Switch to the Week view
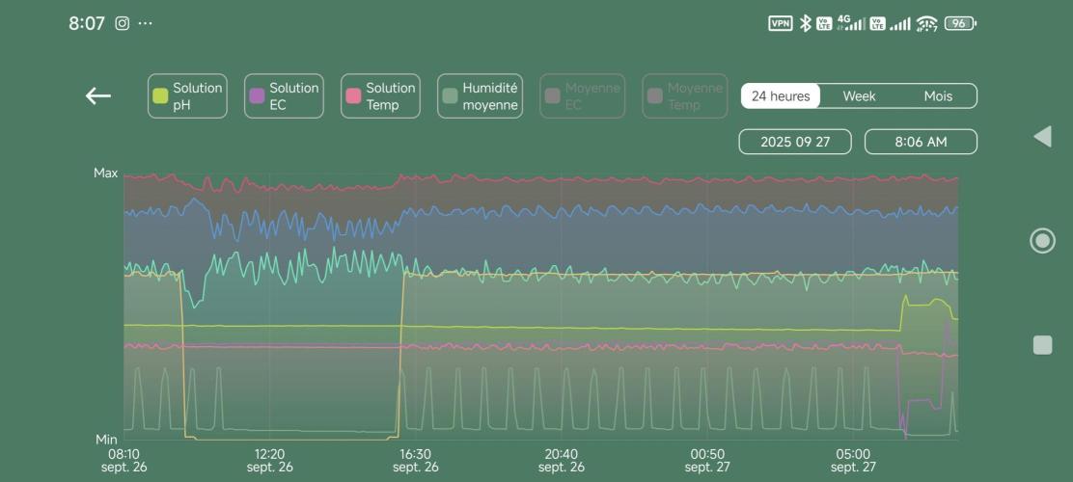Viewport: 1073px width, 482px height. (859, 96)
